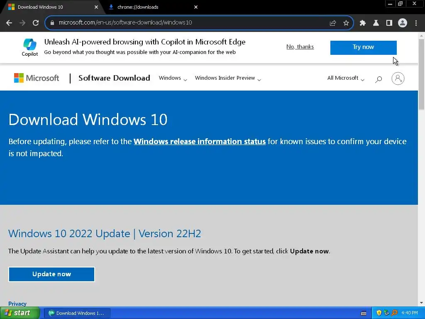Image resolution: width=425 pixels, height=319 pixels.
Task: Expand the All Microsoft dropdown
Action: point(346,78)
